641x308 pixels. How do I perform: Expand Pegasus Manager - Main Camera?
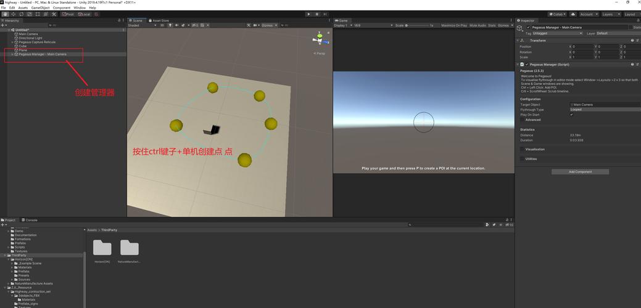tap(12, 54)
